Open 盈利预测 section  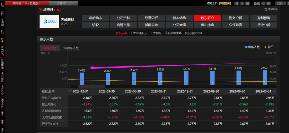(264, 18)
